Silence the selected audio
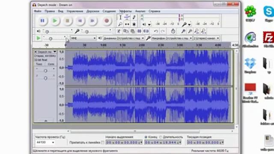 (x=146, y=31)
